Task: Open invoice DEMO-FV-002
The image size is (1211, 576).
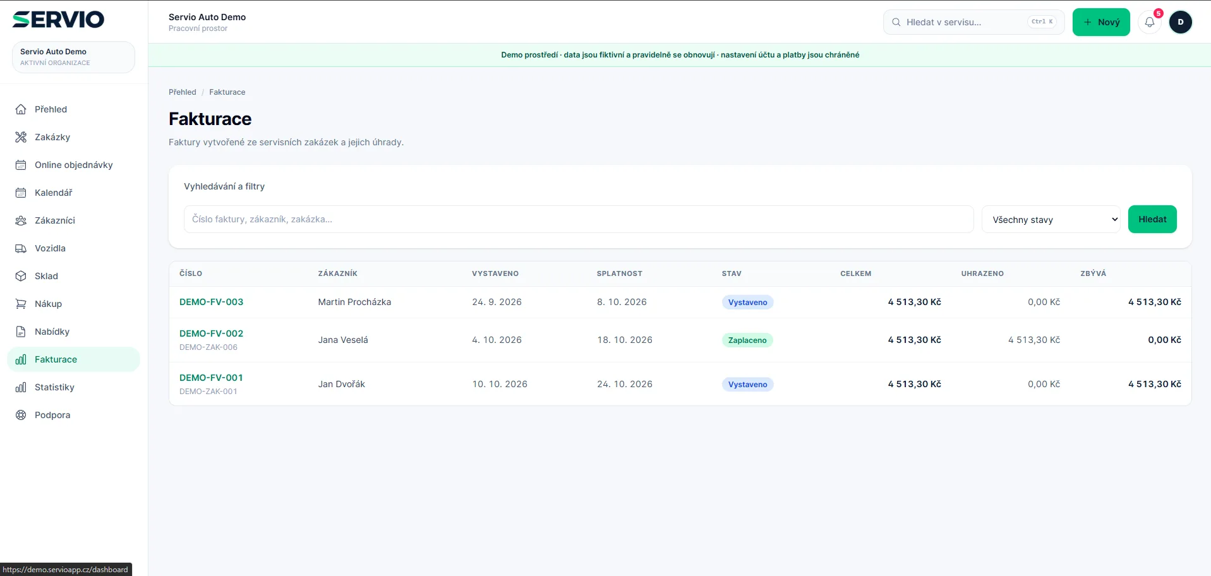Action: [211, 333]
